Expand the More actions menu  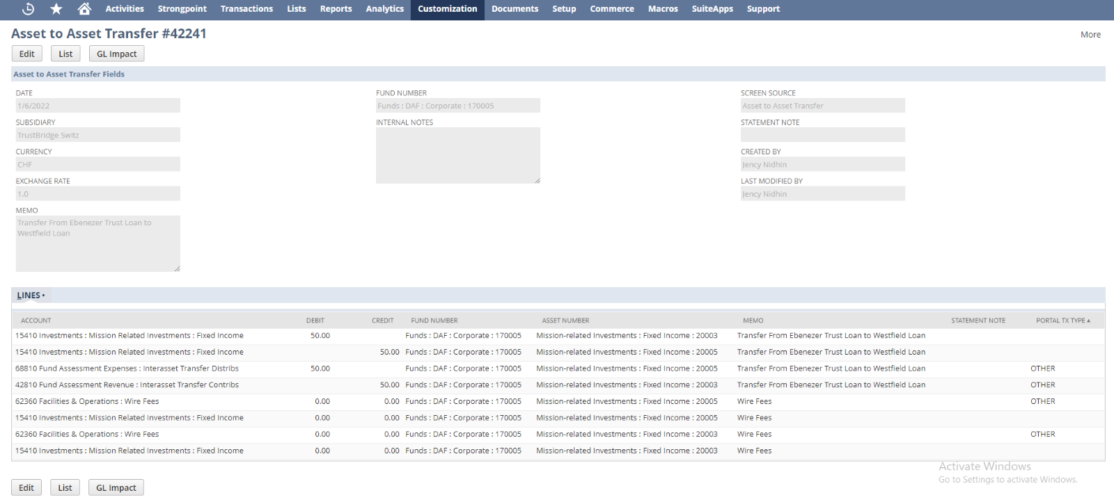pyautogui.click(x=1090, y=35)
